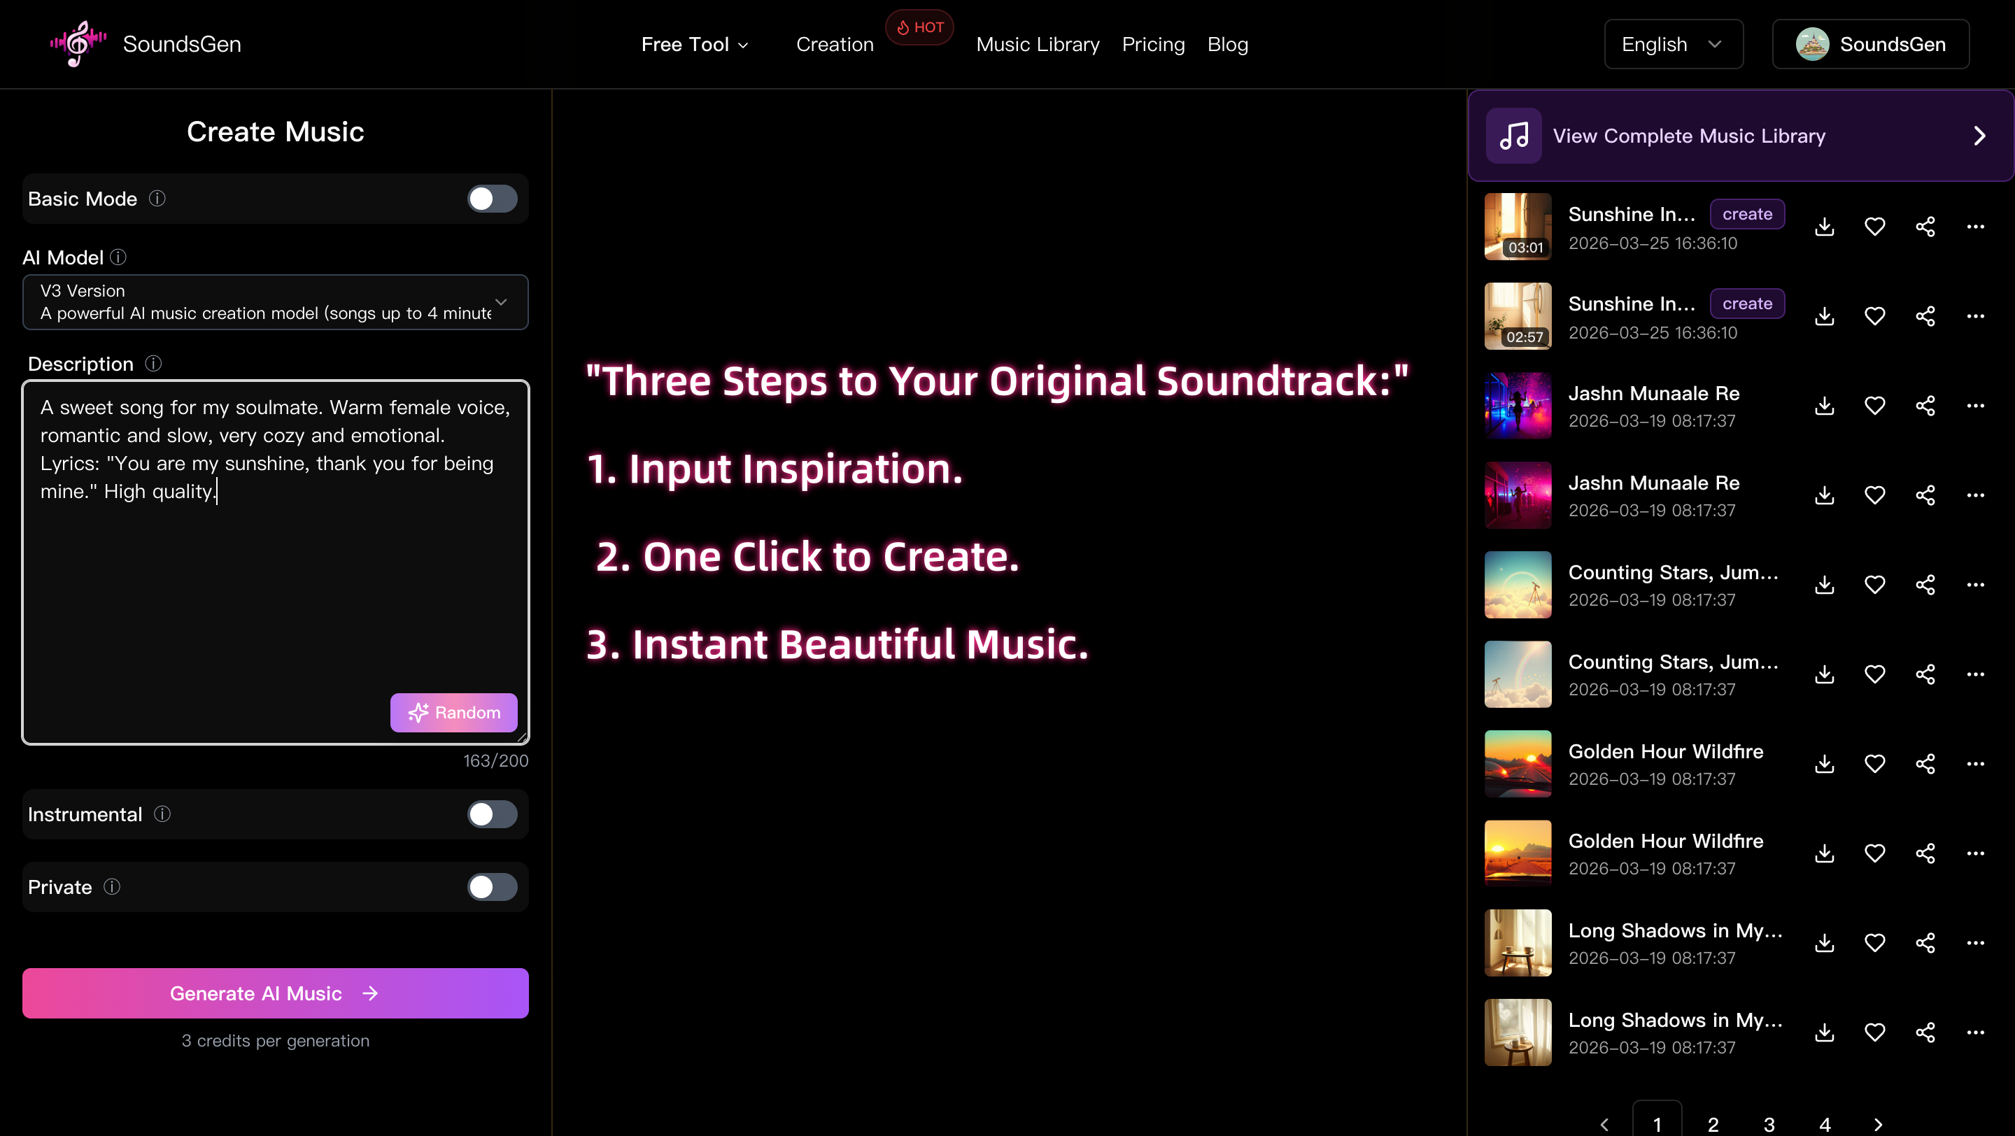Turn on Instrumental mode

491,814
